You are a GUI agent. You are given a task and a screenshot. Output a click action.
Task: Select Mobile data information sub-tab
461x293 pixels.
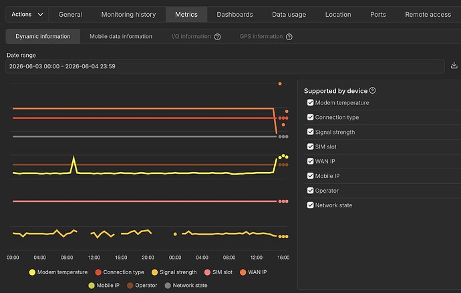(121, 37)
